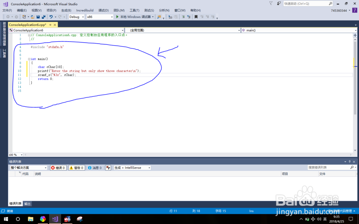
Task: Sort by the Project (项目) column header
Action: point(285,174)
